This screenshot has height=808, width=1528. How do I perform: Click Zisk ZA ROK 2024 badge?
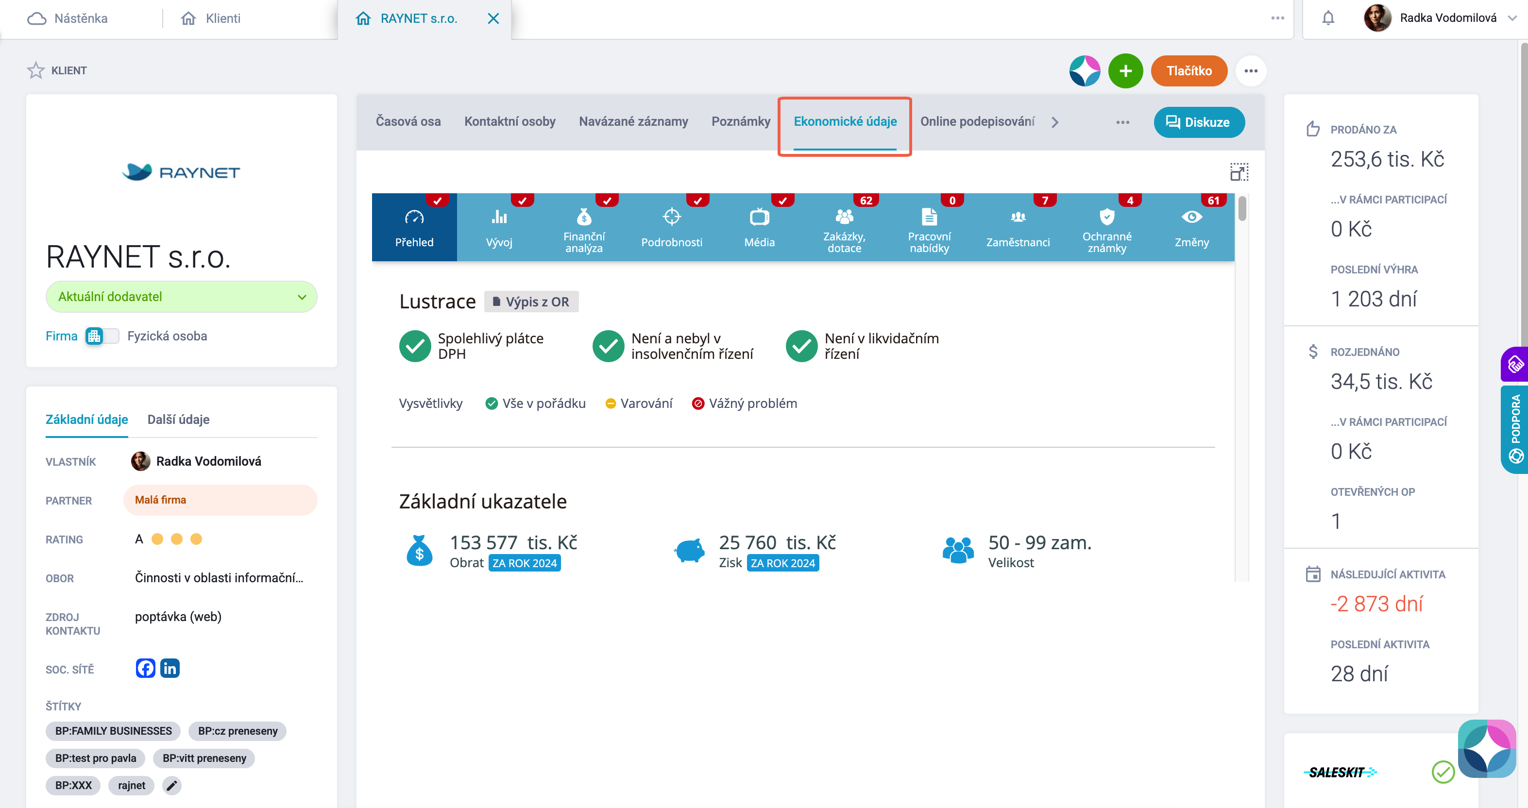[782, 563]
